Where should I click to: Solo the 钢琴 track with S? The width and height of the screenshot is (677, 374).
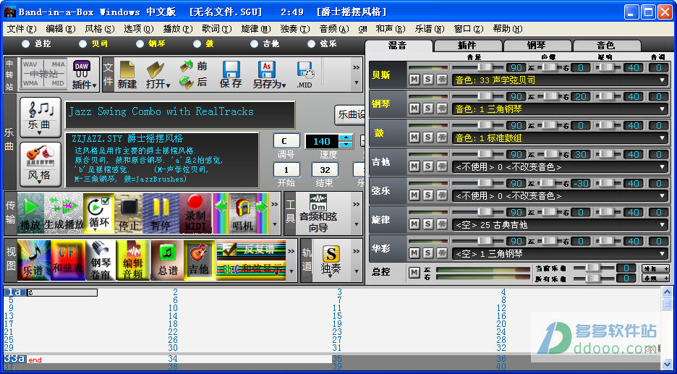point(427,108)
